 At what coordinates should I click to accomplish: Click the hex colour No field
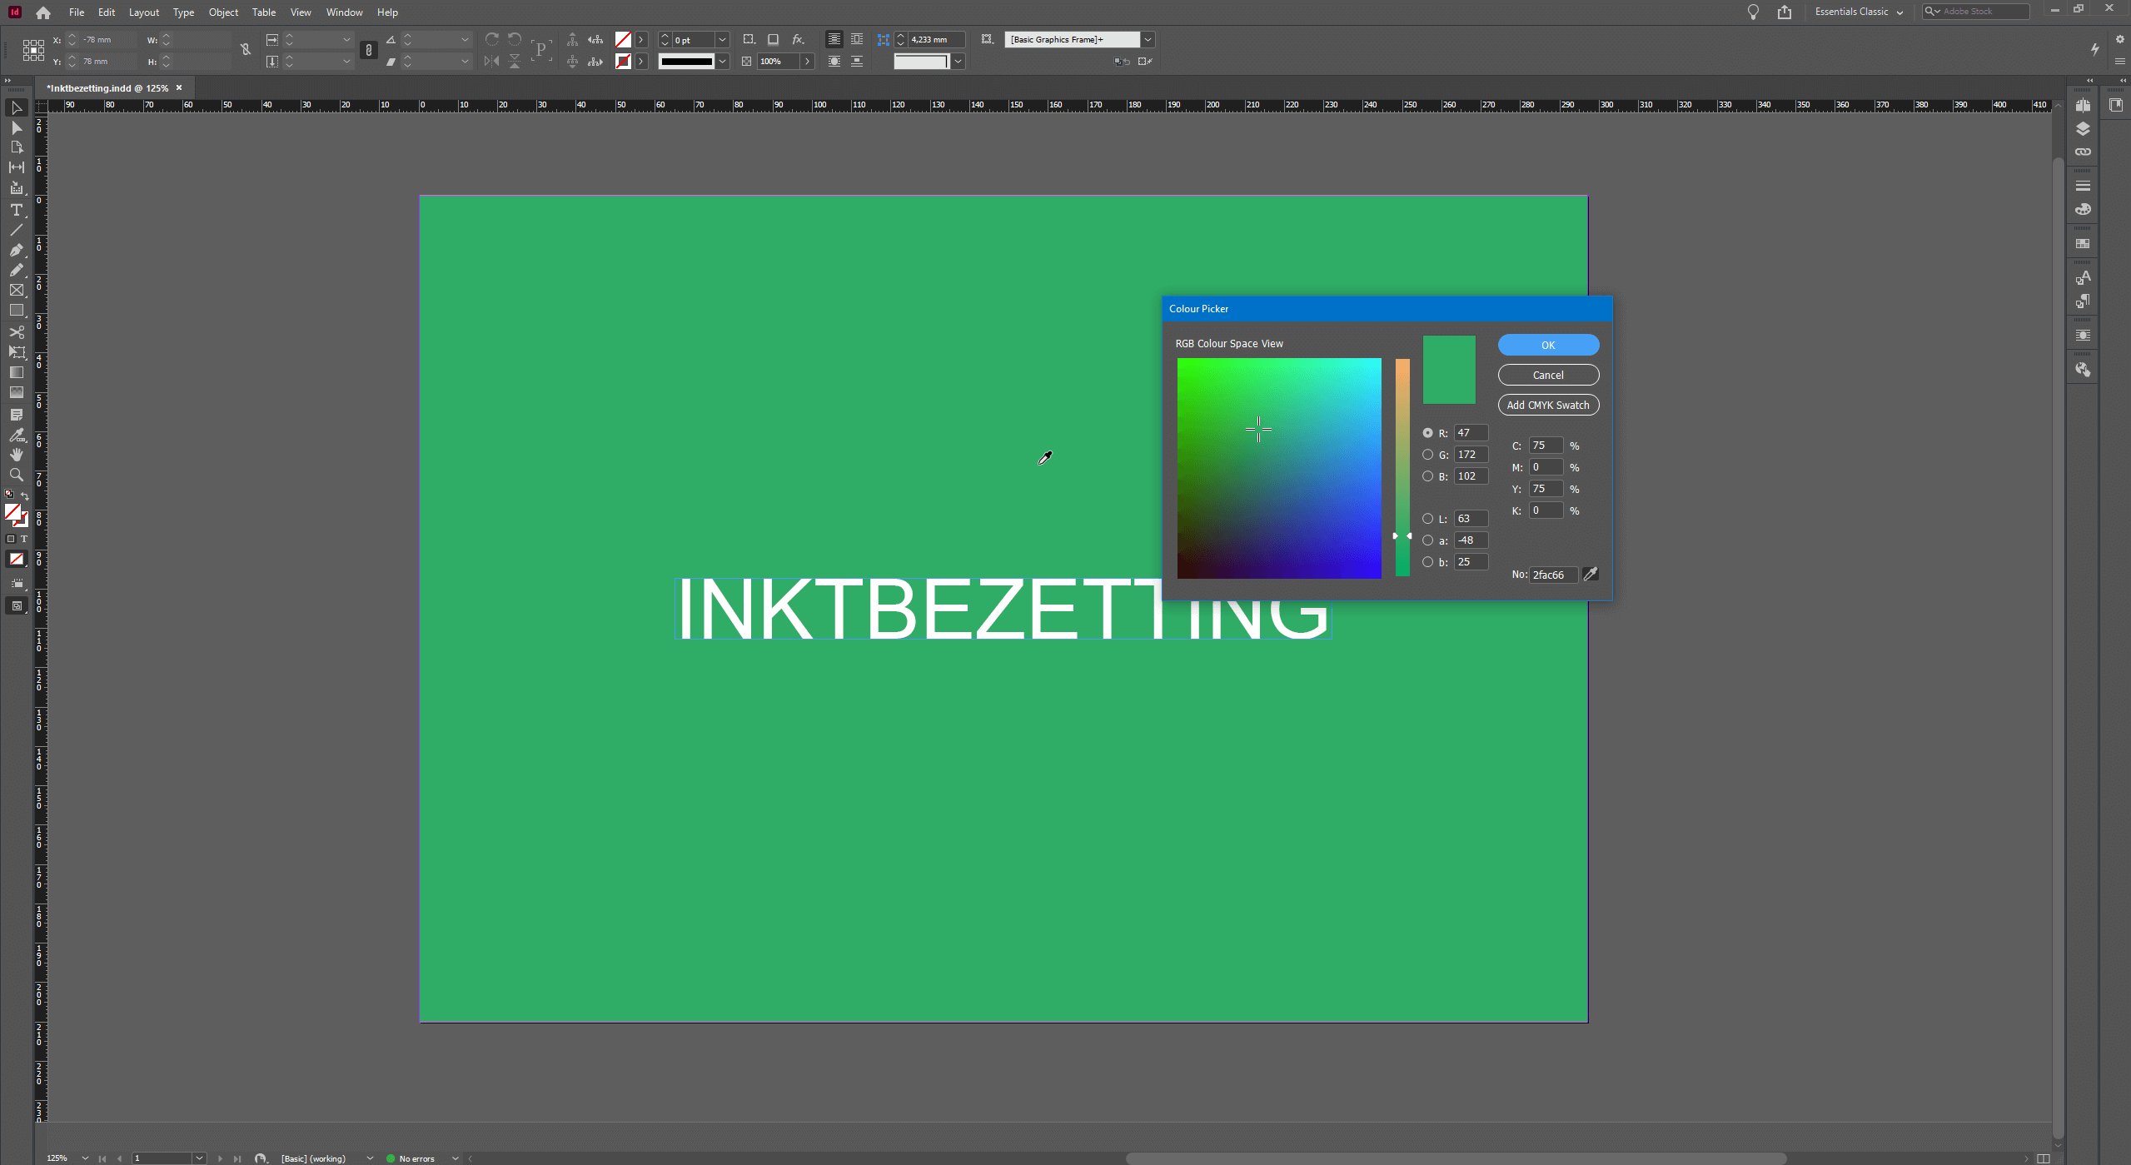pyautogui.click(x=1553, y=575)
